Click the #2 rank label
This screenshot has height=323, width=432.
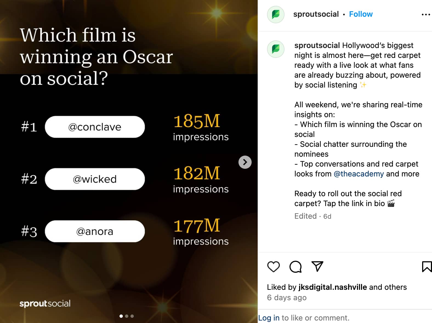tap(29, 179)
